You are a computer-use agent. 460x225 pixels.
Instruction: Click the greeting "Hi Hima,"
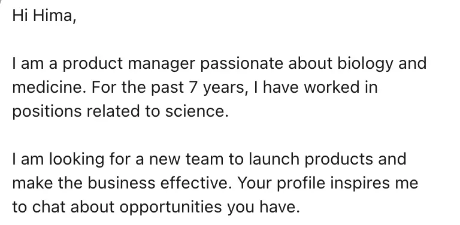[44, 16]
